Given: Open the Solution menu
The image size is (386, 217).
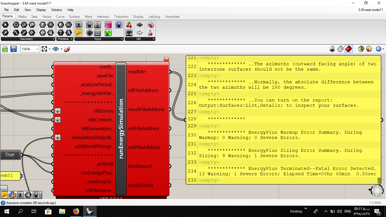Looking at the screenshot, I should tap(57, 10).
